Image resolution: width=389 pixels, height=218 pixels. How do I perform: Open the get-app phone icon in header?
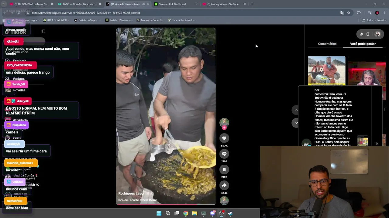point(368,34)
